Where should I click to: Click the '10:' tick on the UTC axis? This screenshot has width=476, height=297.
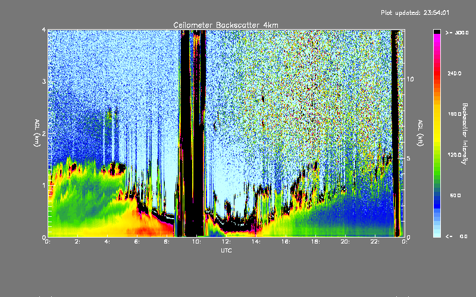(x=196, y=242)
